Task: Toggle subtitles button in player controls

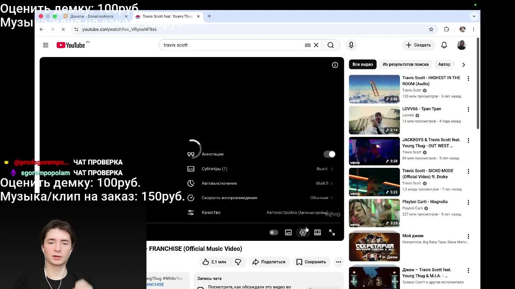Action: tap(288, 232)
